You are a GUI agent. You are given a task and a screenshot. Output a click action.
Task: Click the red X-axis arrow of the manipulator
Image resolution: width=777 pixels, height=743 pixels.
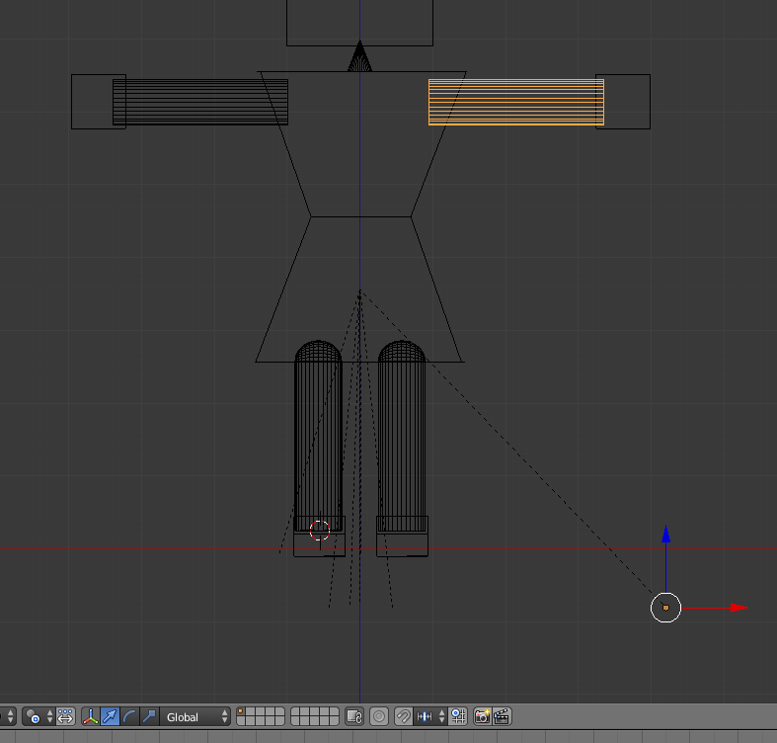coord(737,608)
